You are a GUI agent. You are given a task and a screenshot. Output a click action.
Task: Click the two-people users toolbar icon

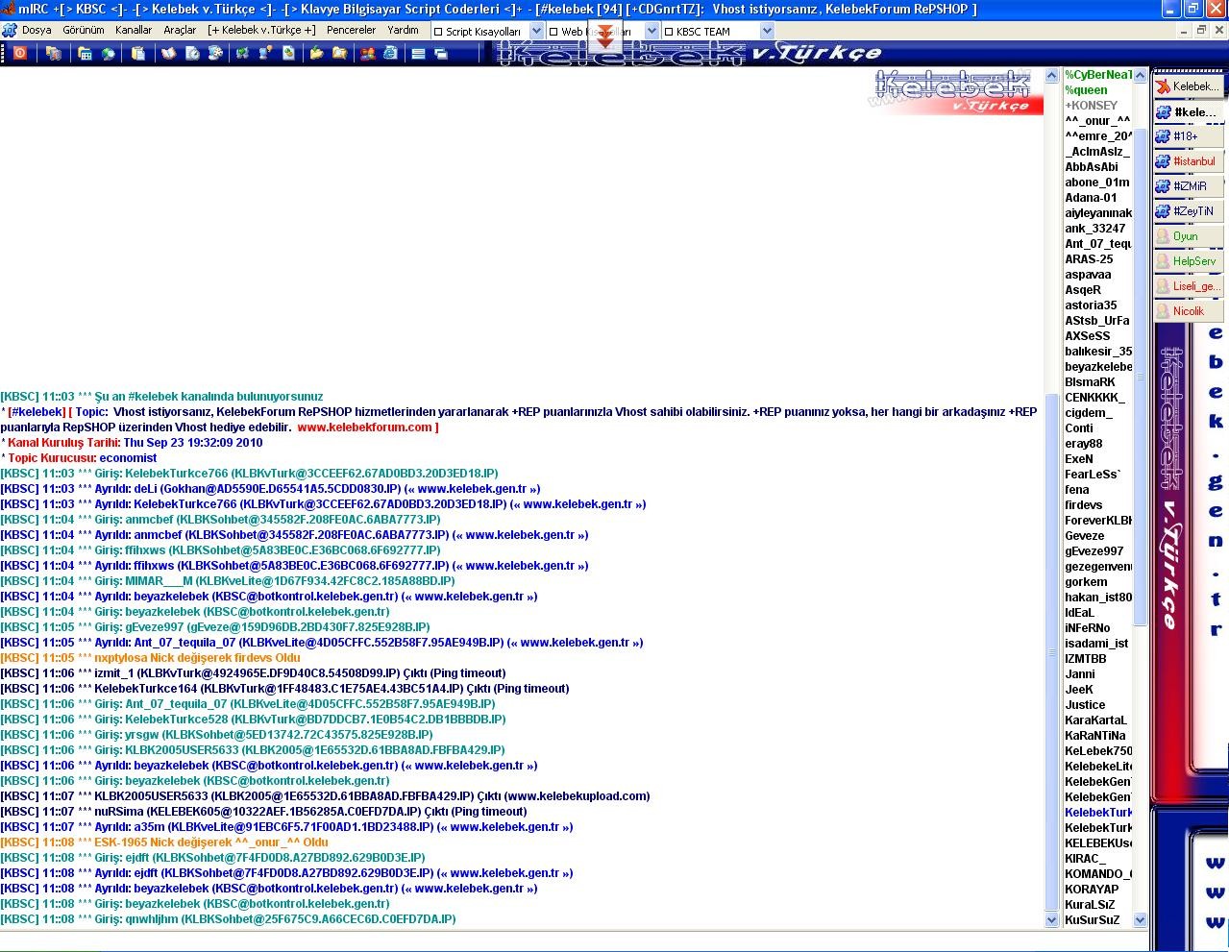[367, 54]
